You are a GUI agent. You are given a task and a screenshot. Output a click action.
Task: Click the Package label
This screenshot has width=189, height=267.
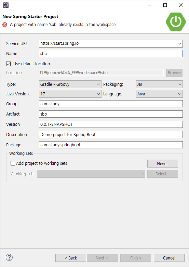click(14, 145)
